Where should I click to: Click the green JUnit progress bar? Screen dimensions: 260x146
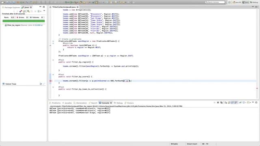click(24, 21)
